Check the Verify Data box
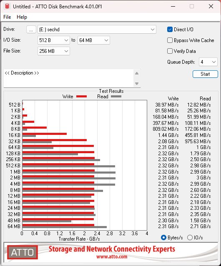 (170, 51)
